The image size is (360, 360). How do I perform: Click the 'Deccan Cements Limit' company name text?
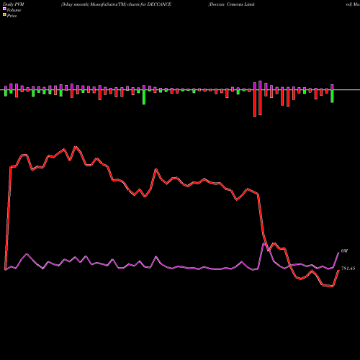coord(232,4)
